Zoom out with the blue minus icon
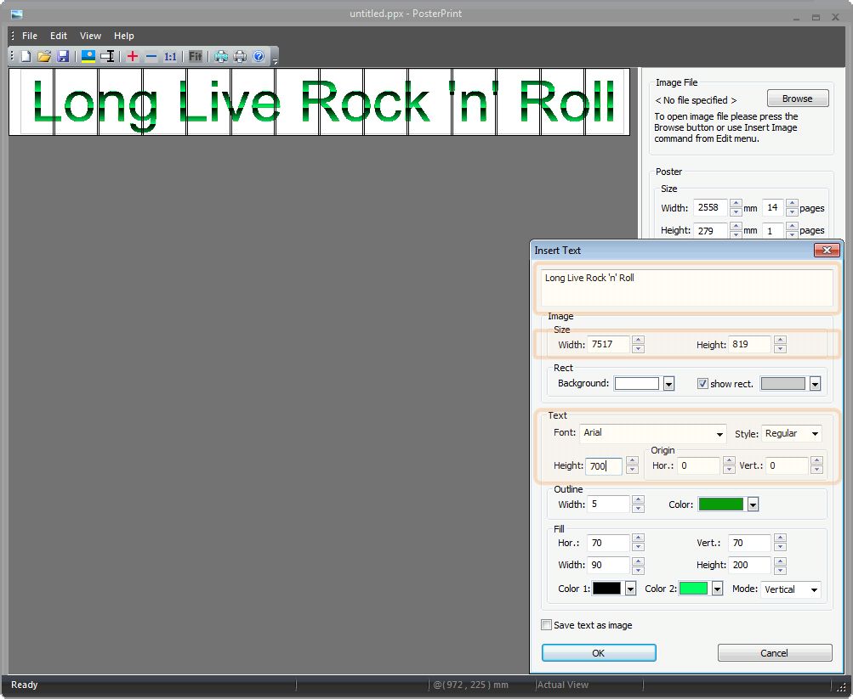 151,57
